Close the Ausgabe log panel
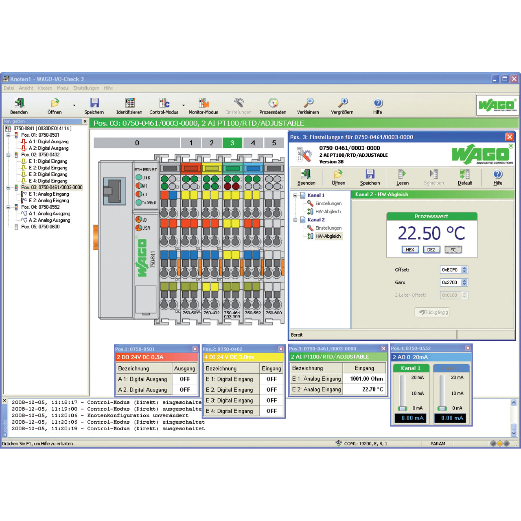 (4, 401)
